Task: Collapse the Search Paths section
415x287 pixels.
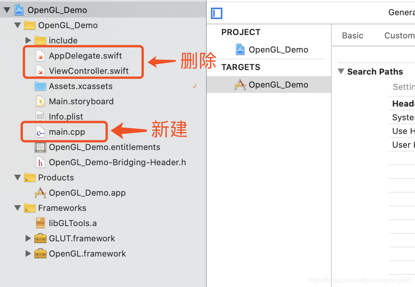Action: pyautogui.click(x=341, y=72)
